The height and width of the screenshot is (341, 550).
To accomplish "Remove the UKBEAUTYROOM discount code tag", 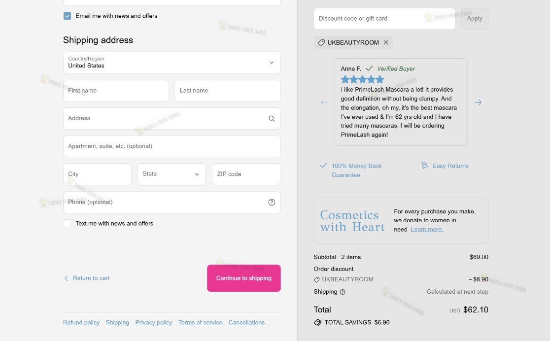I will click(x=386, y=42).
